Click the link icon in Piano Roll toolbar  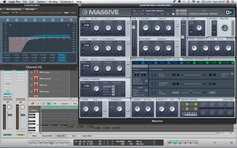pyautogui.click(x=32, y=104)
